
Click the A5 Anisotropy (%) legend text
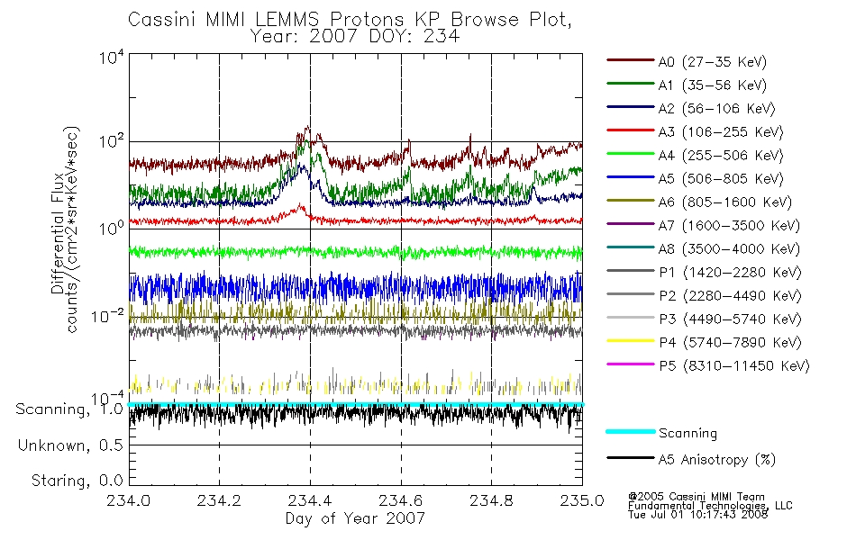pyautogui.click(x=717, y=460)
